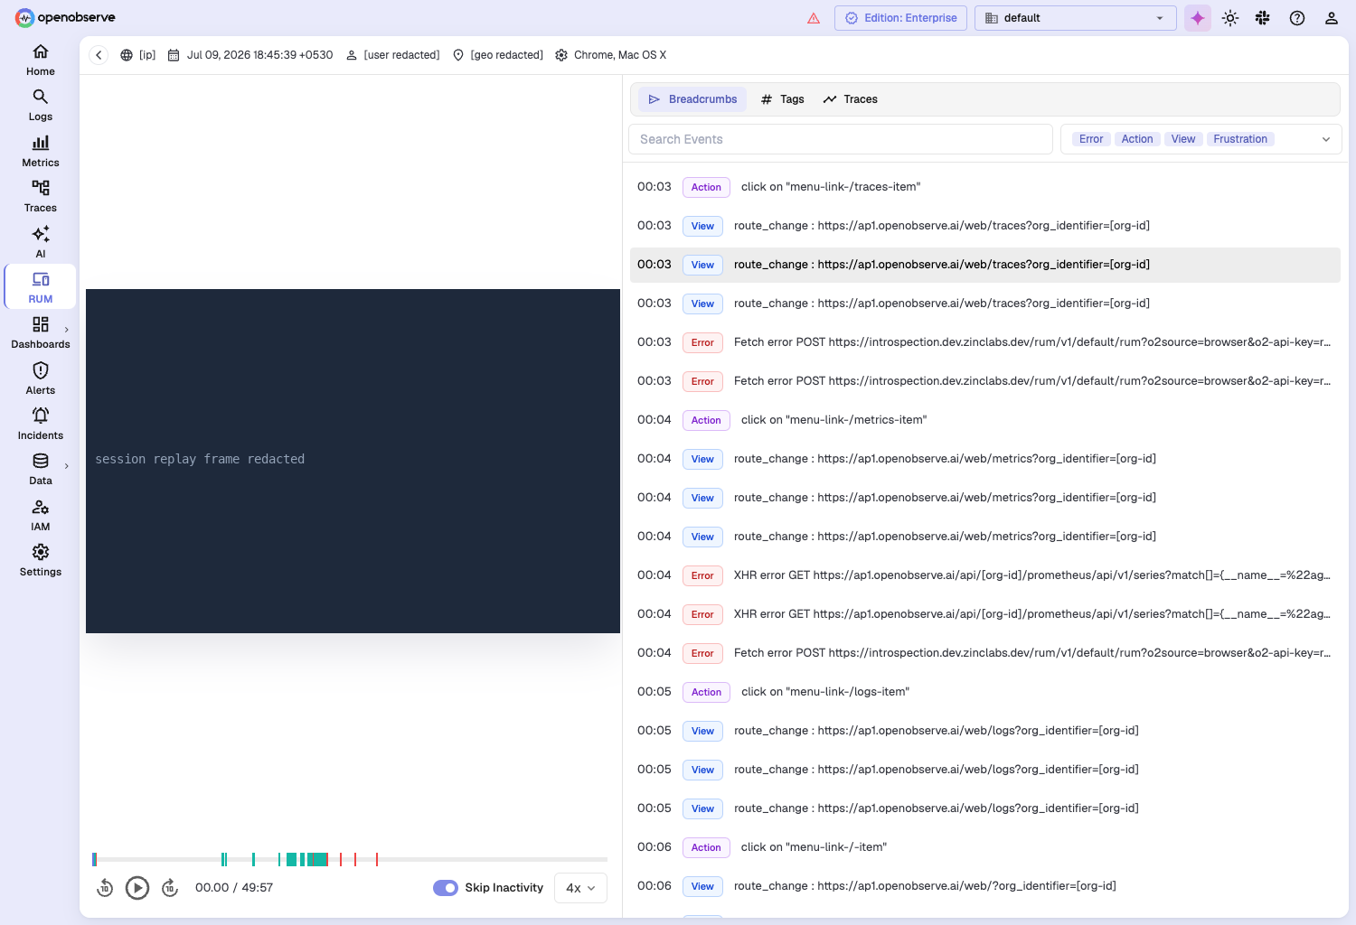Open the user profile icon
Screen dimensions: 1356x925
pyautogui.click(x=1332, y=18)
